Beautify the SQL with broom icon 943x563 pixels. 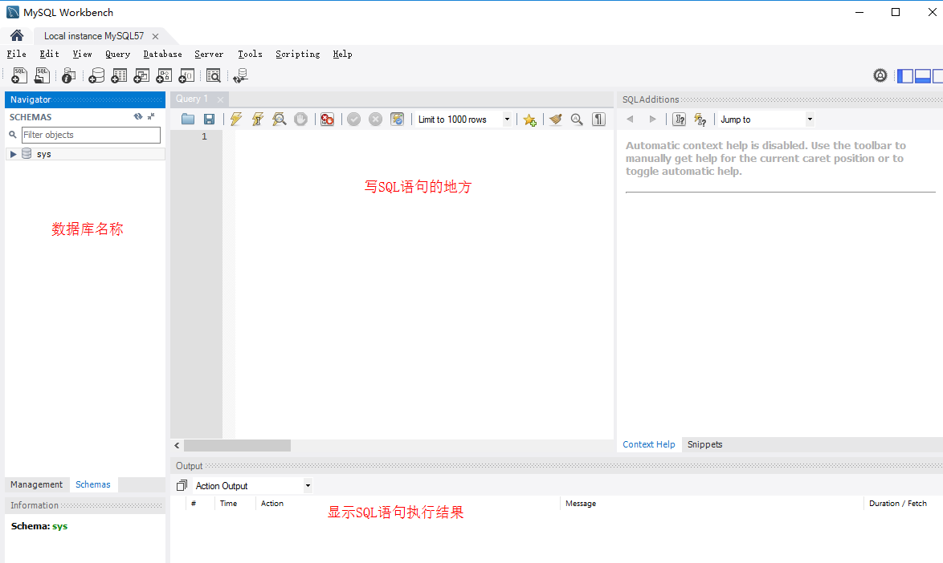pos(556,119)
